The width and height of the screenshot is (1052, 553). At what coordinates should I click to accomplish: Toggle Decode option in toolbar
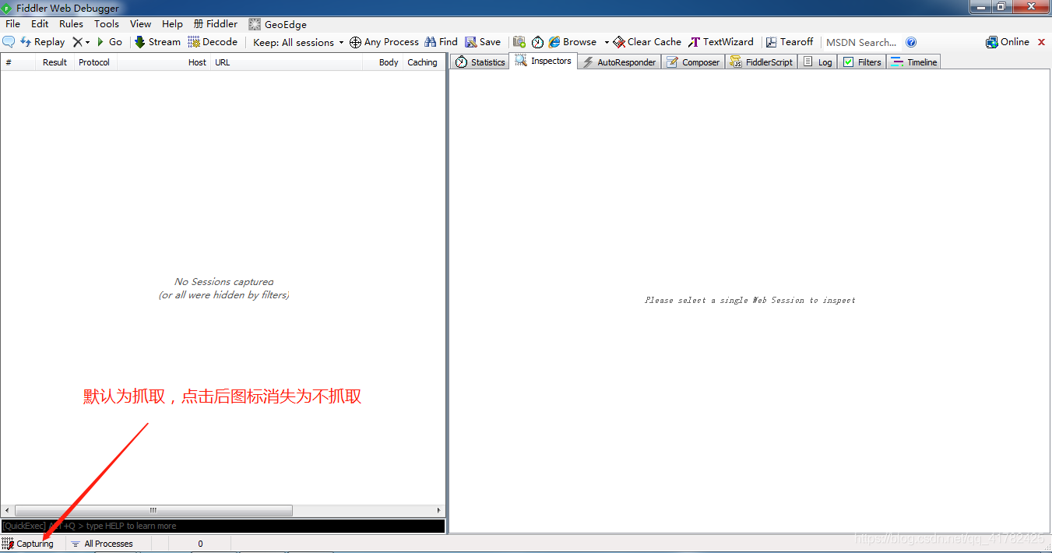pos(213,42)
